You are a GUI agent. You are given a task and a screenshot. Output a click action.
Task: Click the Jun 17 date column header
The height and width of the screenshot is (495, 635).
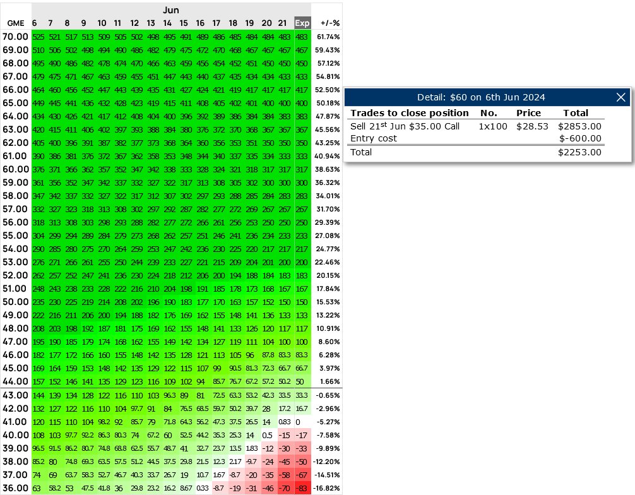pyautogui.click(x=217, y=23)
